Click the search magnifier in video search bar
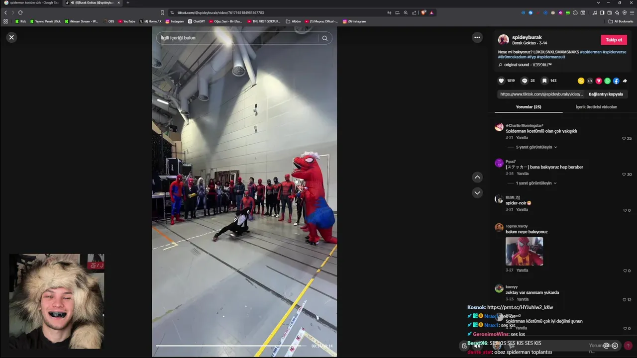This screenshot has height=358, width=637. point(324,38)
